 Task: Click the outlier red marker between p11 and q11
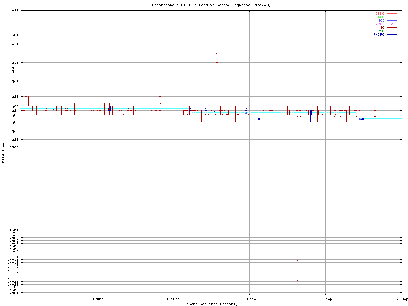click(217, 53)
